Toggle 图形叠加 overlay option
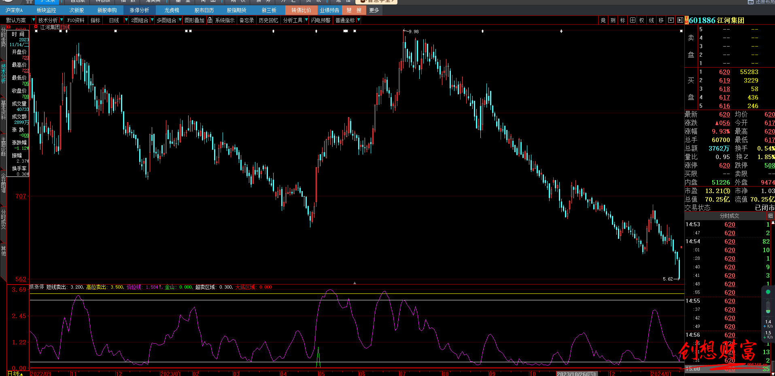The image size is (775, 376). [x=194, y=20]
